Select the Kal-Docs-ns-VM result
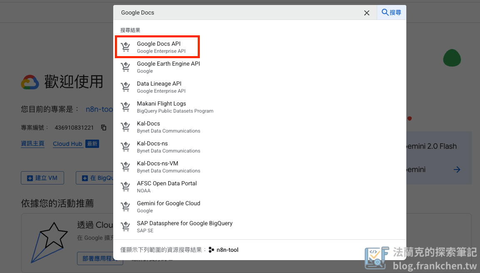 (x=260, y=167)
